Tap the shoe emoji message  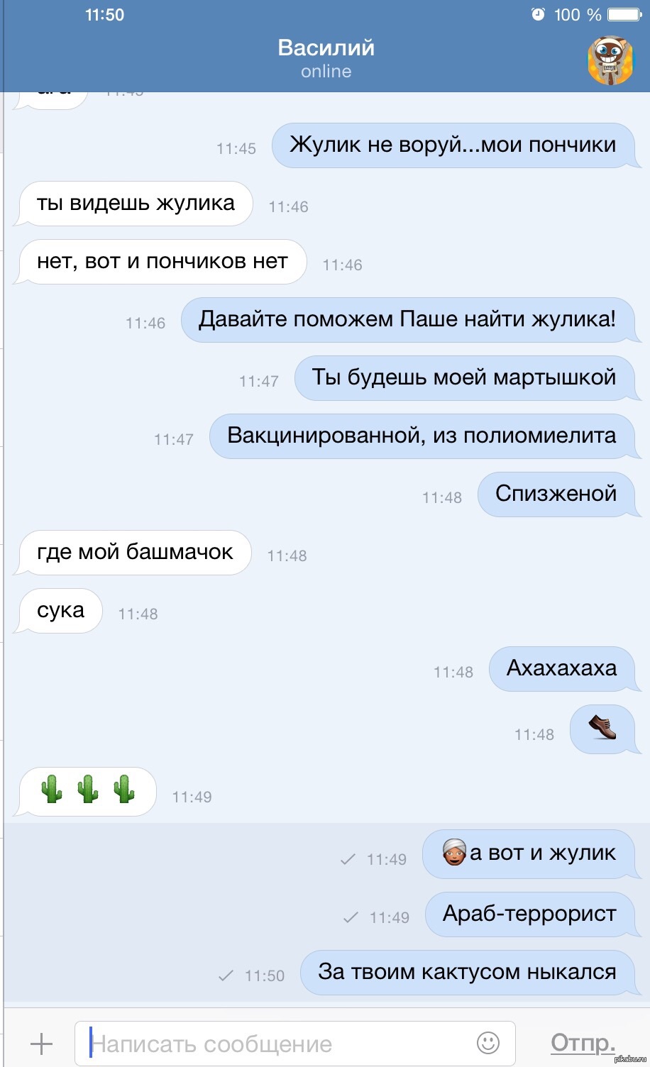point(602,729)
